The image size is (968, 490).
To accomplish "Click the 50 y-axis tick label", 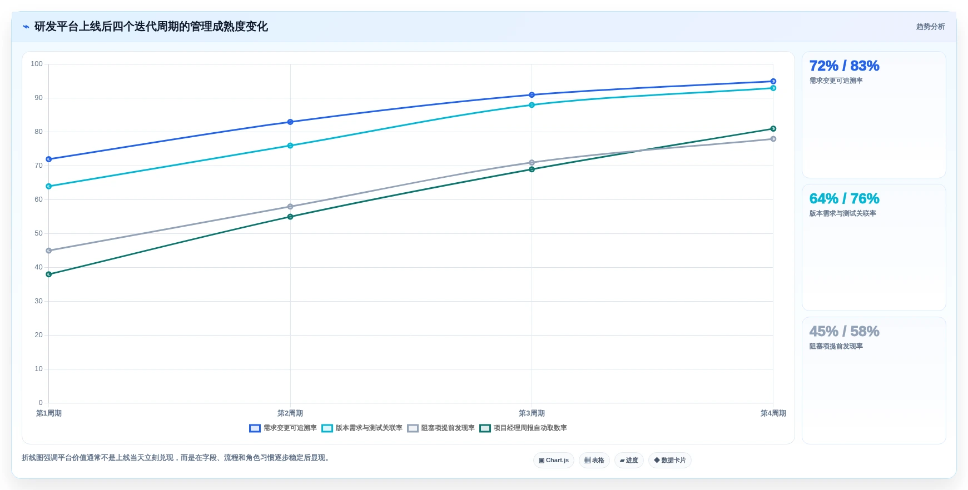I will [x=38, y=233].
